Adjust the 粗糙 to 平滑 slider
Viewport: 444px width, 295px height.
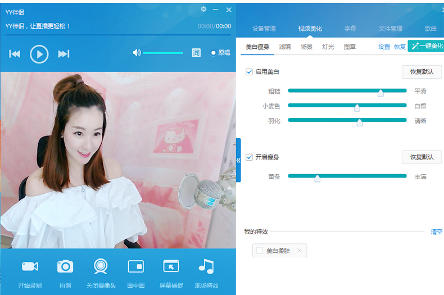point(347,91)
